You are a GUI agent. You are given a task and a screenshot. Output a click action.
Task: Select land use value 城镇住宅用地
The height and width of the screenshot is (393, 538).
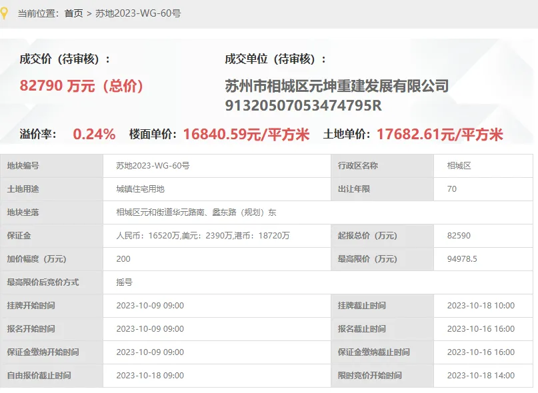coord(140,189)
